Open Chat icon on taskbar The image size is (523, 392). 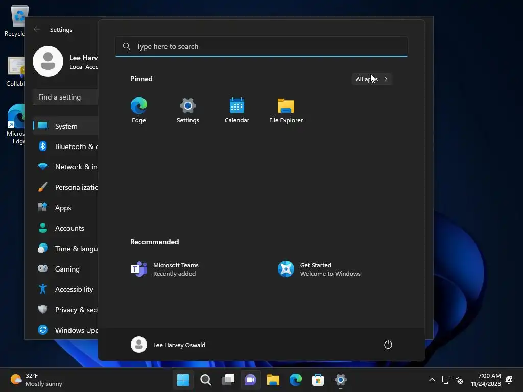point(250,380)
